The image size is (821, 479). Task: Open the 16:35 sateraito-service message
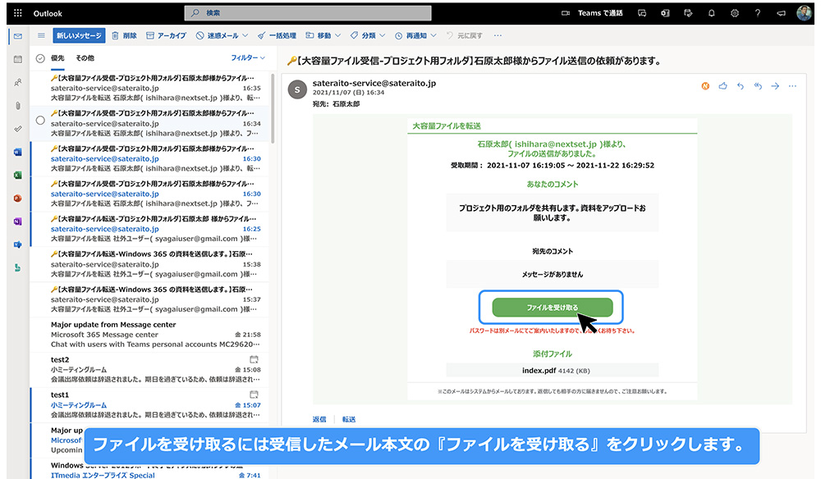[x=149, y=88]
